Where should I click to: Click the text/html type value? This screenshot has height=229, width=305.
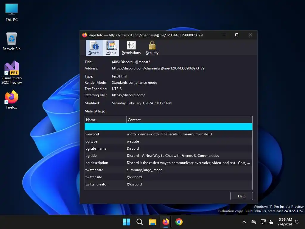(x=119, y=76)
